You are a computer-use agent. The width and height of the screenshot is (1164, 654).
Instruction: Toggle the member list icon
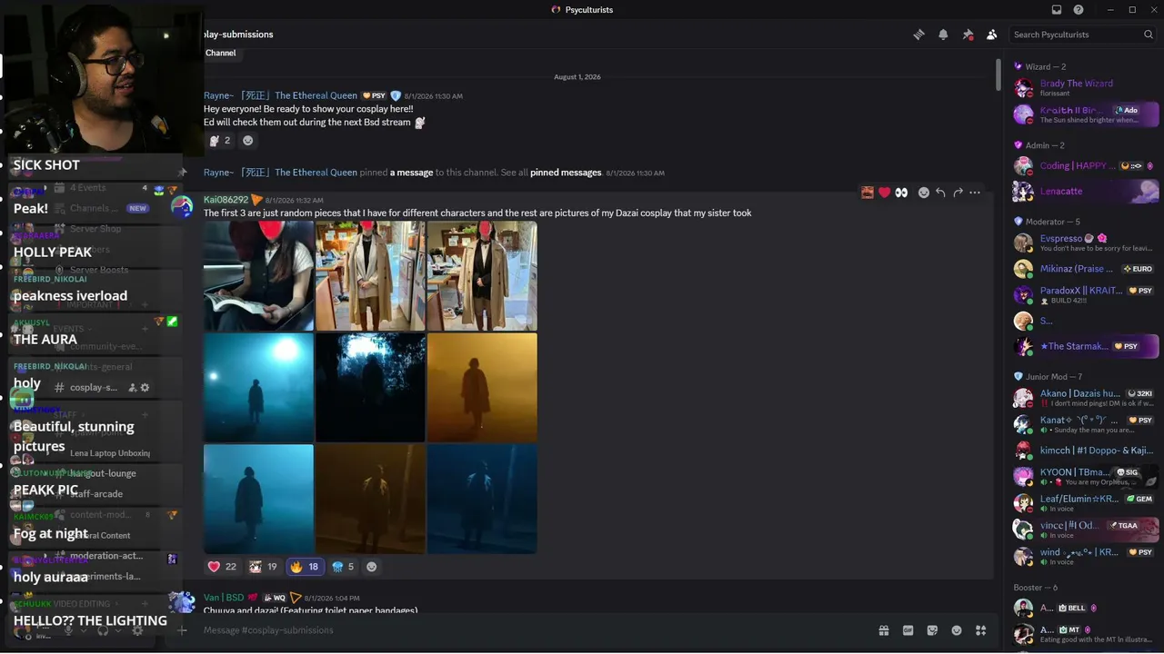tap(991, 35)
